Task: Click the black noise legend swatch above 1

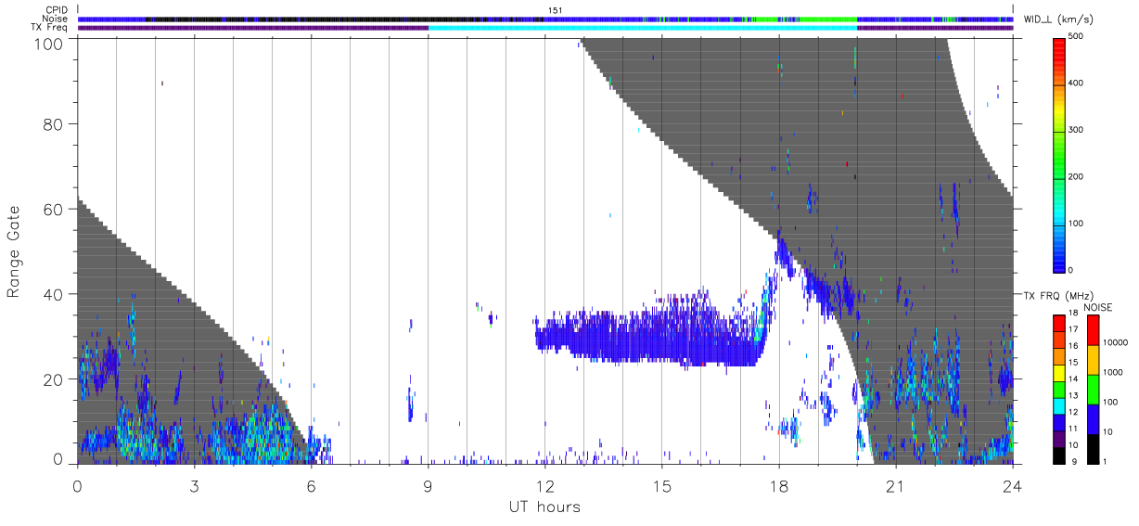Action: pyautogui.click(x=1092, y=448)
